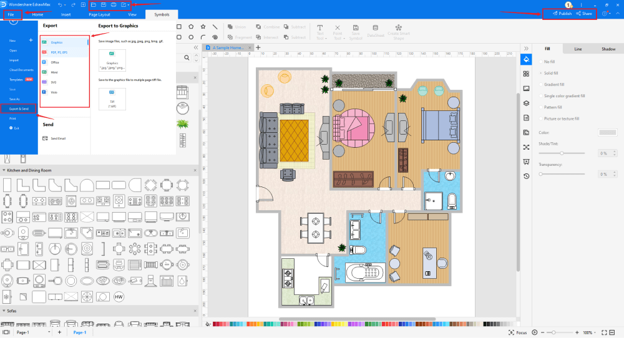Open the Floor plan scale panel icon

pyautogui.click(x=526, y=132)
